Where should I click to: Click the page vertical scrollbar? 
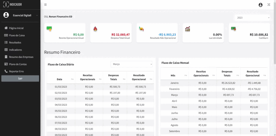tap(275, 33)
